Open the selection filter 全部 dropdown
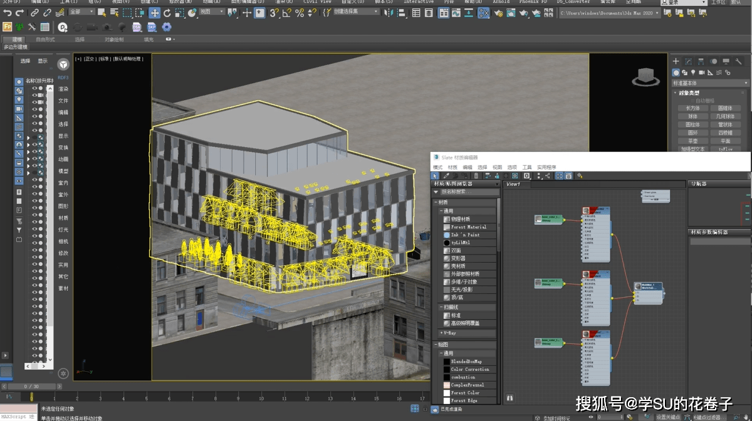The height and width of the screenshot is (421, 752). click(x=81, y=12)
